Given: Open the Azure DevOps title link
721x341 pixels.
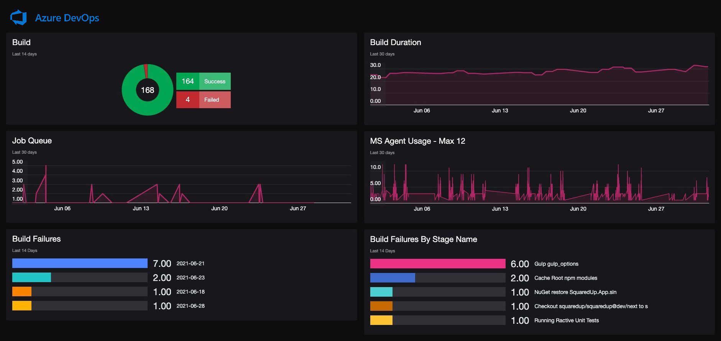Looking at the screenshot, I should coord(67,18).
